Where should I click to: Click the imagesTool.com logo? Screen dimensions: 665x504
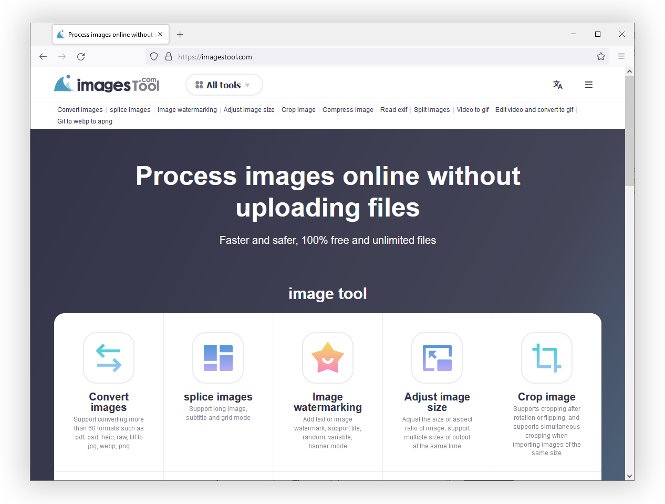pyautogui.click(x=106, y=84)
